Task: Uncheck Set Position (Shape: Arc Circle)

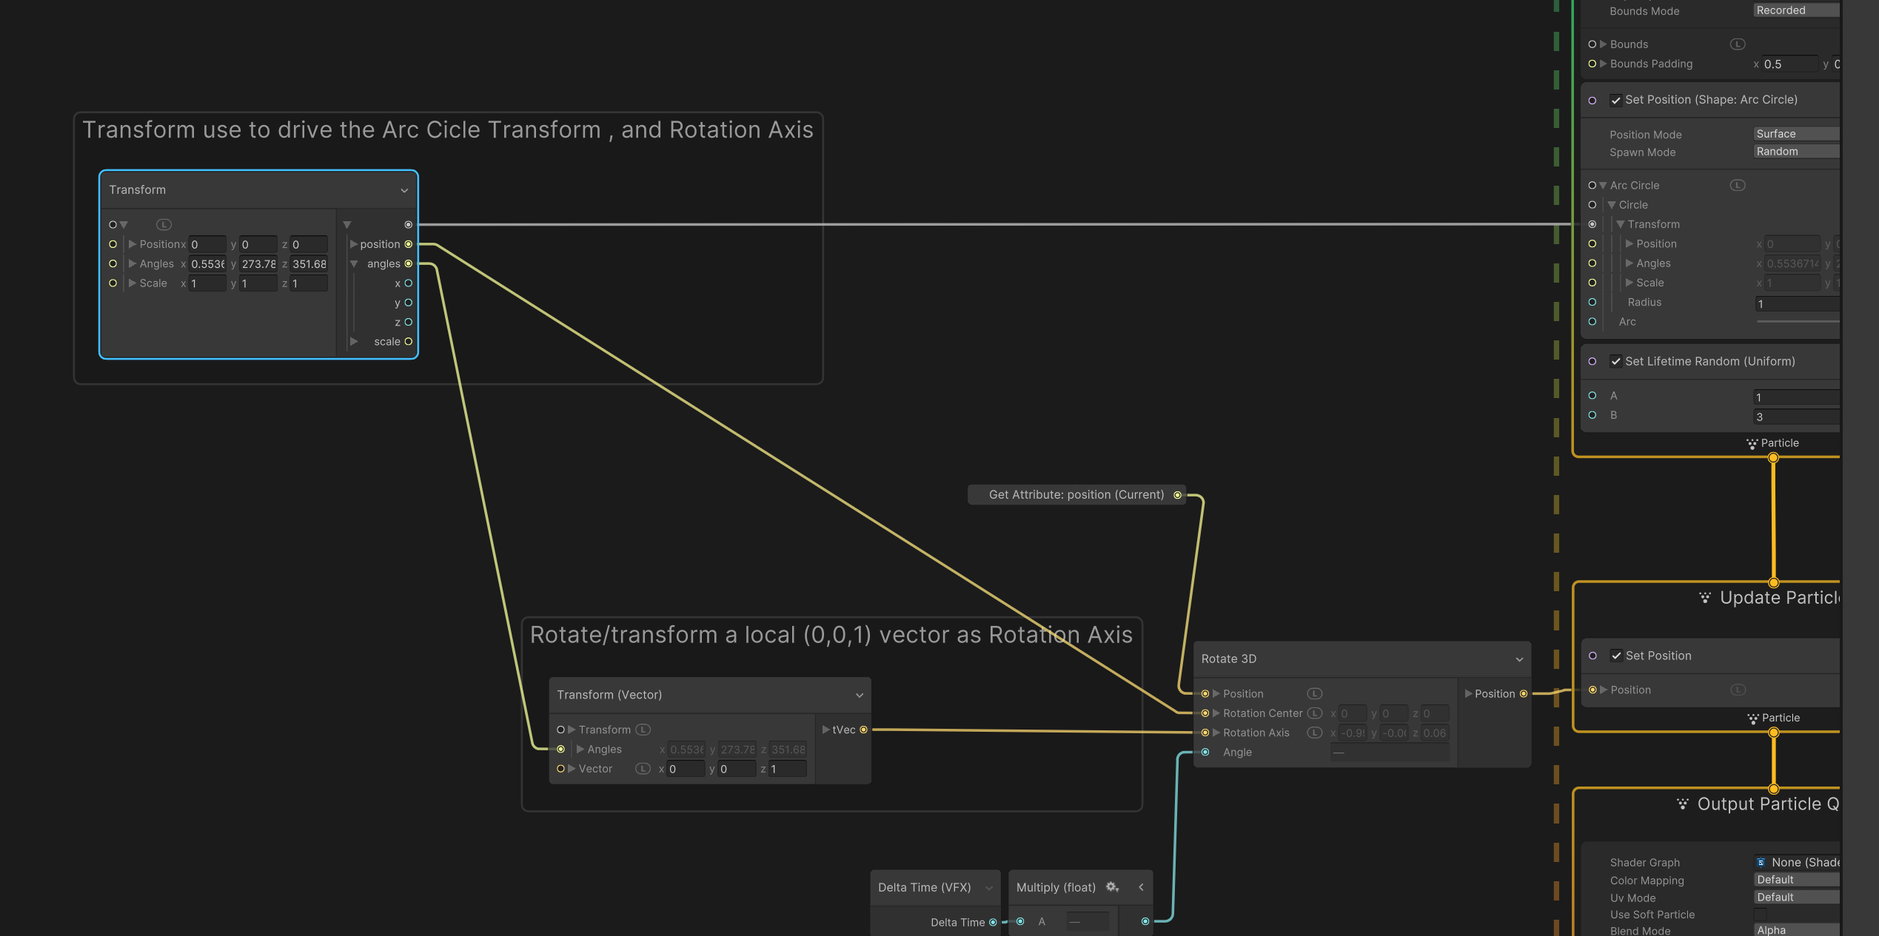Action: point(1616,99)
